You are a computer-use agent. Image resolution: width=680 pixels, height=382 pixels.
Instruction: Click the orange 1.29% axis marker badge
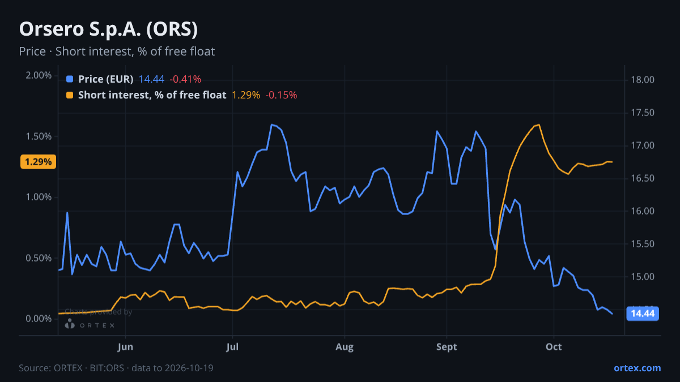pos(38,162)
